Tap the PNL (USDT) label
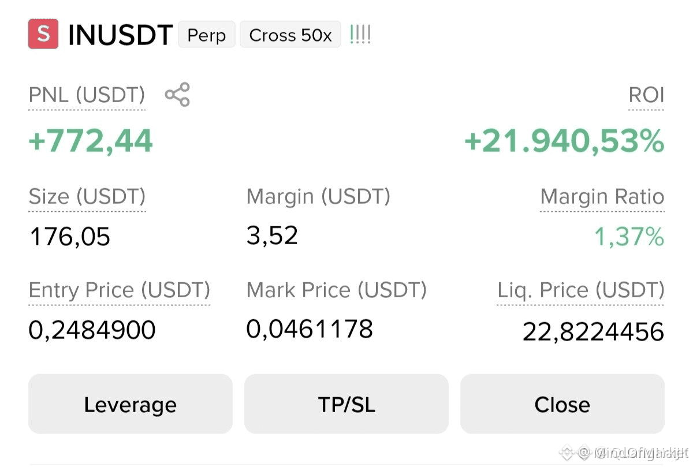The height and width of the screenshot is (467, 693). pyautogui.click(x=87, y=95)
